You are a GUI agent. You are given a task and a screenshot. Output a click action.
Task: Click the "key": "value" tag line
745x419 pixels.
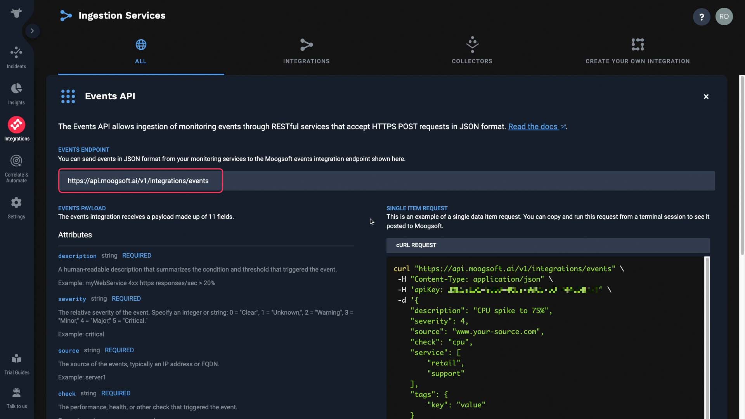(x=456, y=405)
